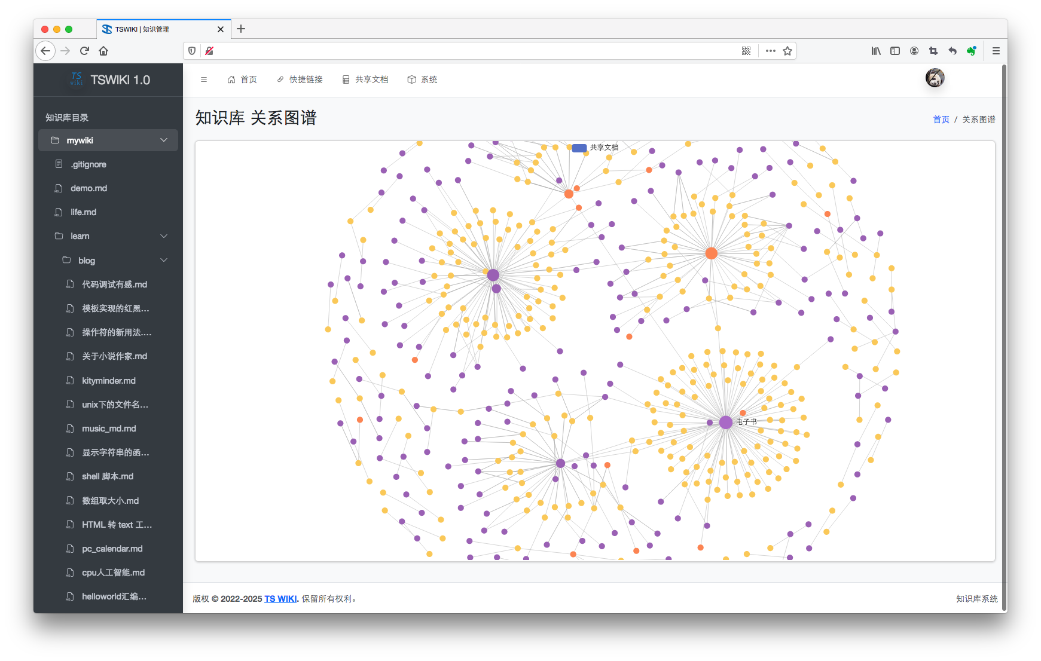1041x661 pixels.
Task: Click the TS WIKI logo icon
Action: 76,79
